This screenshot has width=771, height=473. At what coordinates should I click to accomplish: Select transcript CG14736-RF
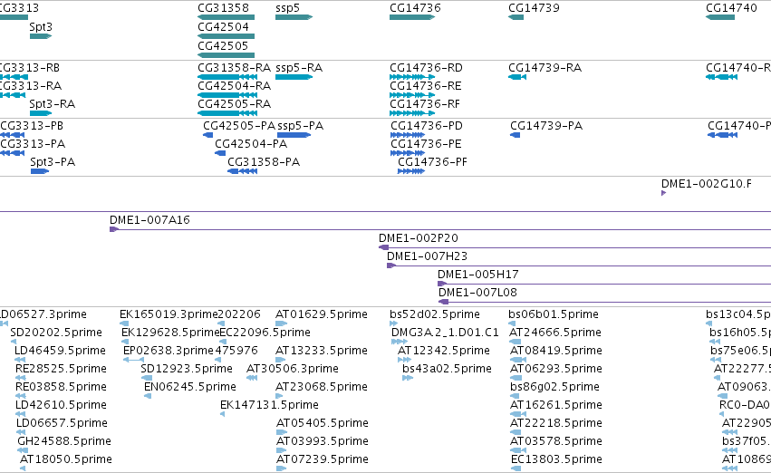click(x=412, y=113)
